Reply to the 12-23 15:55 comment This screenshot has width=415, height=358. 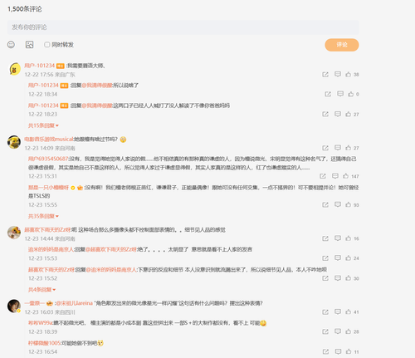(x=338, y=204)
